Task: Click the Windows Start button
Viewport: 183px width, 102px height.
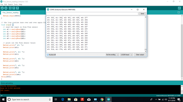Action: (3, 99)
